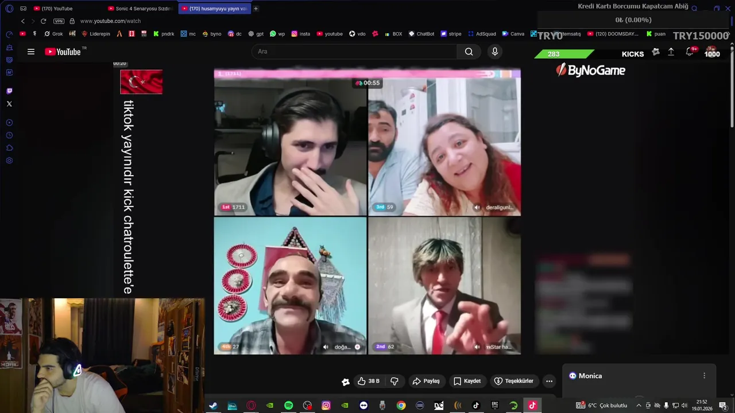This screenshot has width=735, height=413.
Task: Open the highlighted TikTok taskbar app
Action: (532, 406)
